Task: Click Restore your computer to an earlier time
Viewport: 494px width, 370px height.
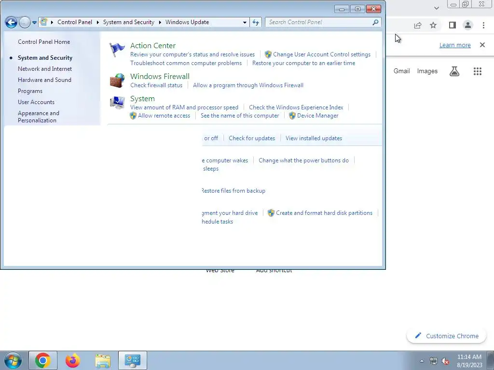Action: 304,63
